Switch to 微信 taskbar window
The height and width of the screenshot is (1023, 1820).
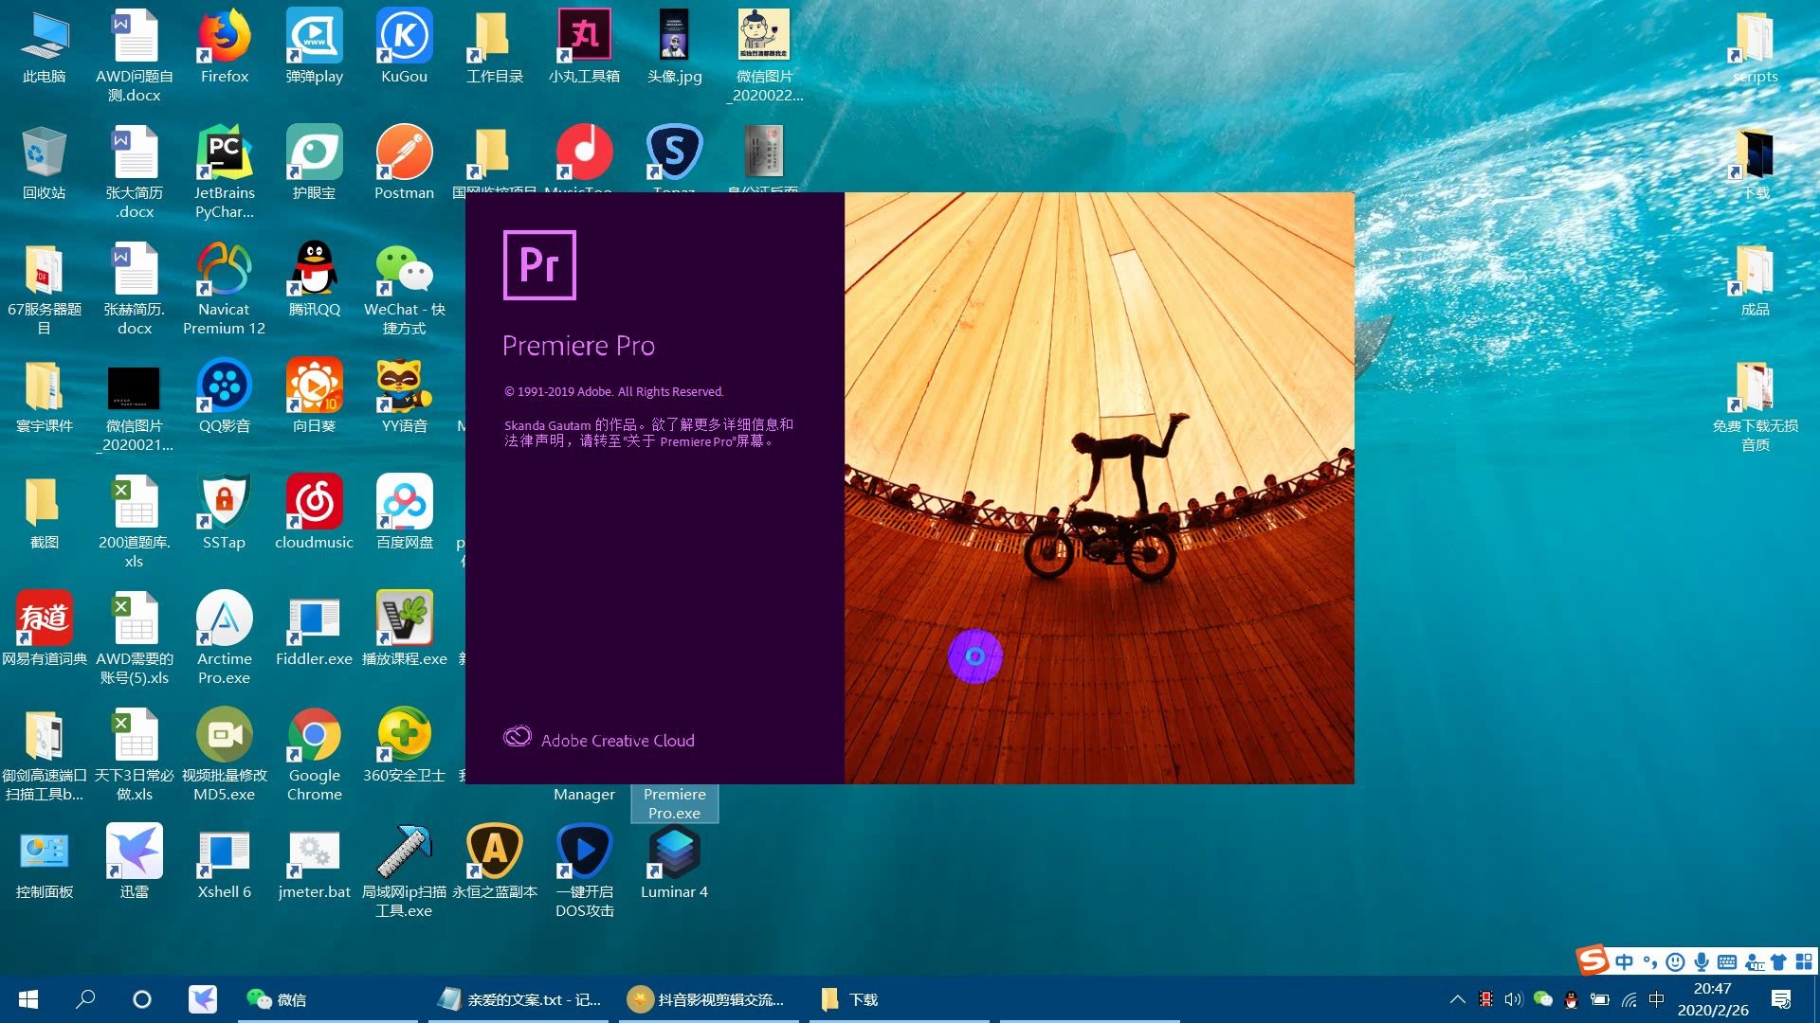click(327, 999)
